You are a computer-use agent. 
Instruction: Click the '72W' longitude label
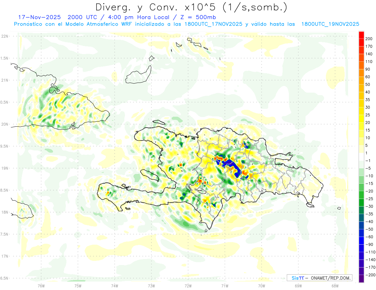188,286
